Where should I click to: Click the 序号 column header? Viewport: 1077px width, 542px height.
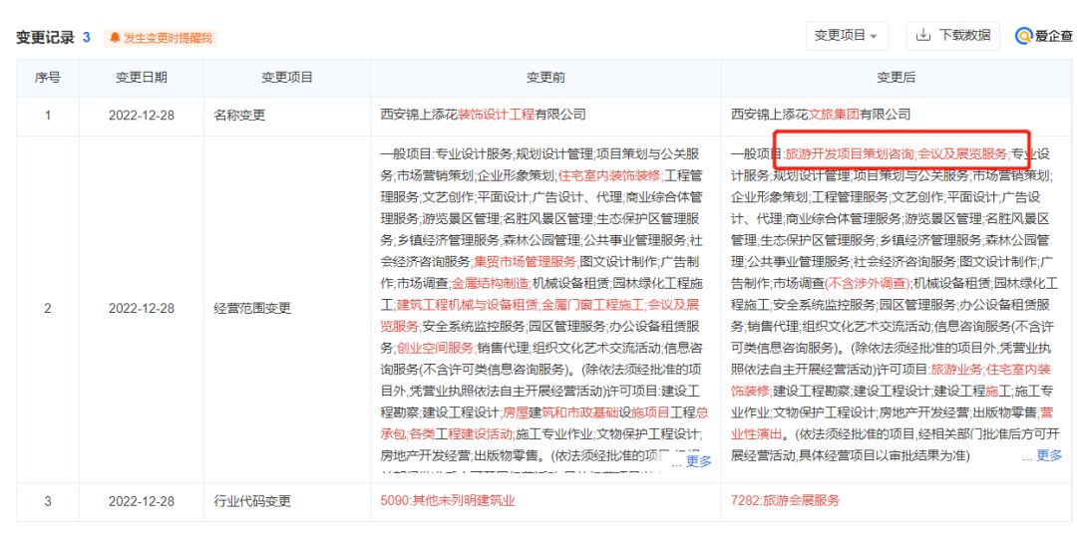48,79
